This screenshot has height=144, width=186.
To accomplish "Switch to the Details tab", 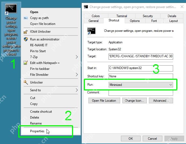I will pos(172,16).
